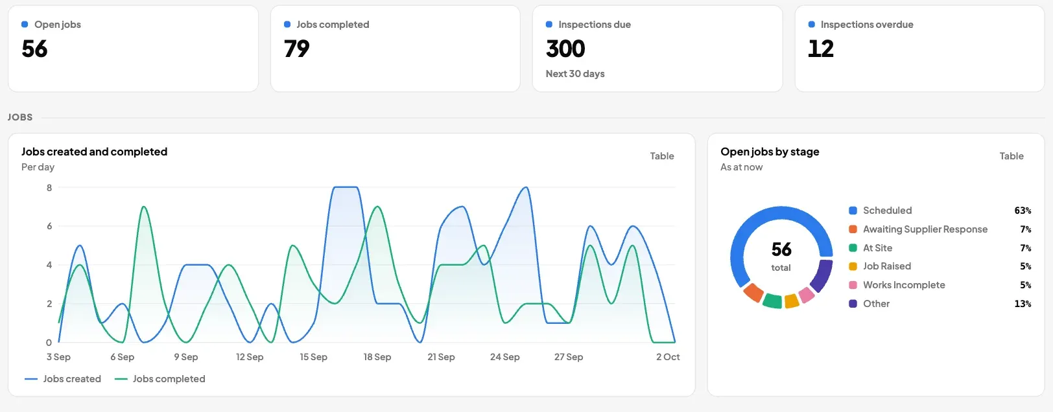Viewport: 1053px width, 412px height.
Task: Click the pink donut segment
Action: pyautogui.click(x=807, y=295)
